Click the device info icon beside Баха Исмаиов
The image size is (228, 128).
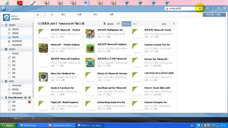click(30, 98)
